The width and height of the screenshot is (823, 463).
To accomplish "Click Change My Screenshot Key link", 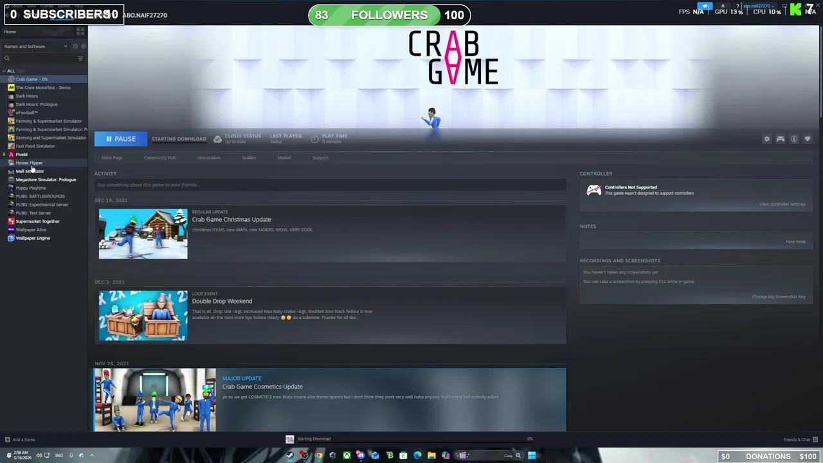I will tap(779, 296).
